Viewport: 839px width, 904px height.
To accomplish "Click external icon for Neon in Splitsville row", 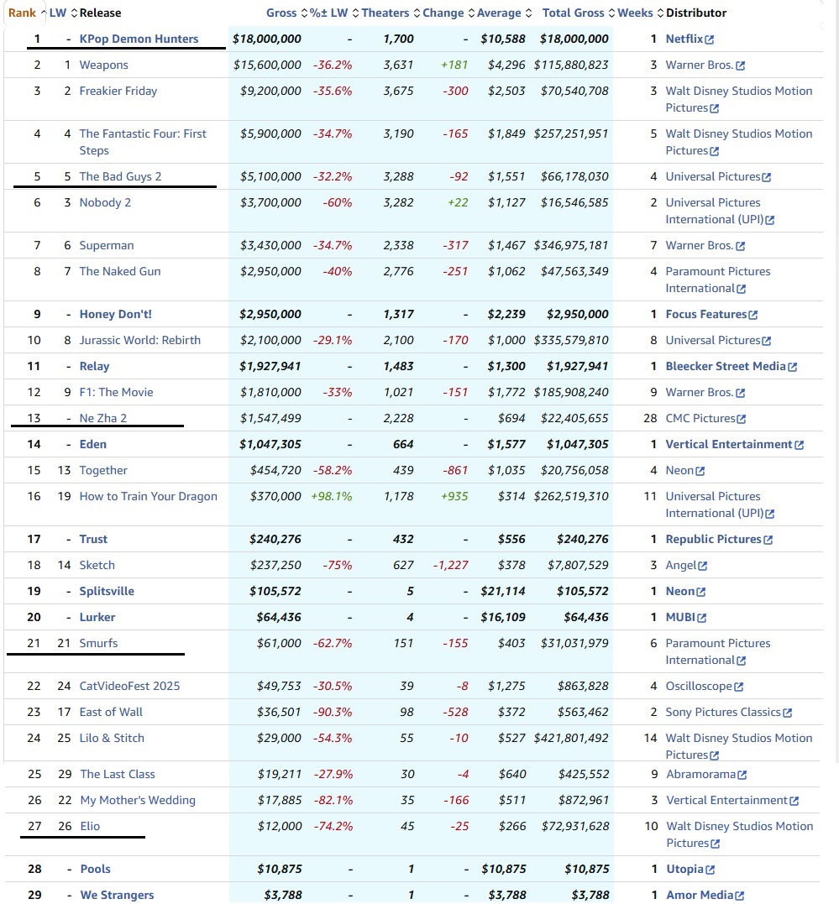I will [701, 592].
